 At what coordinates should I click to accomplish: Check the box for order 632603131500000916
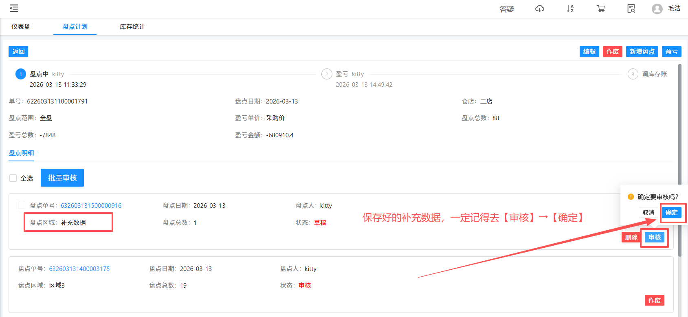(x=22, y=205)
